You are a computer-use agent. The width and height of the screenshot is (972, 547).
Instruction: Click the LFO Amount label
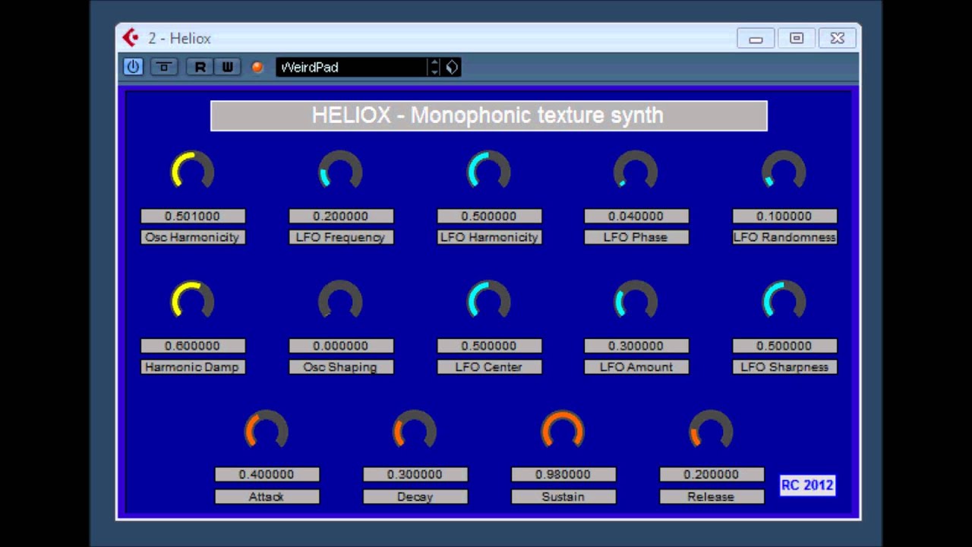click(636, 367)
